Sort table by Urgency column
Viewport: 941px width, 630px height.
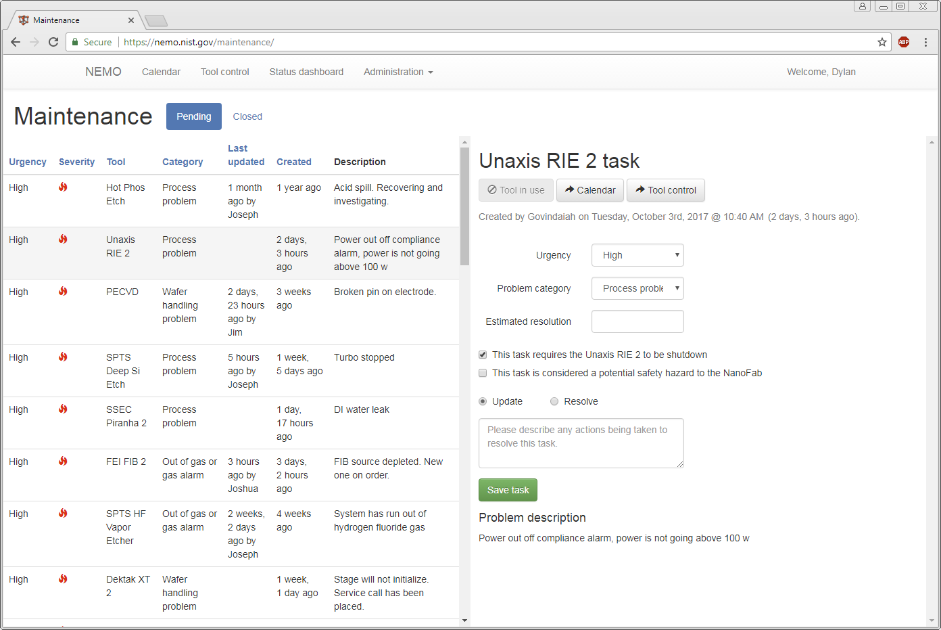28,162
